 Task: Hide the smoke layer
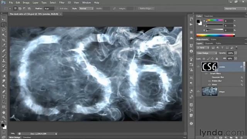(198, 67)
